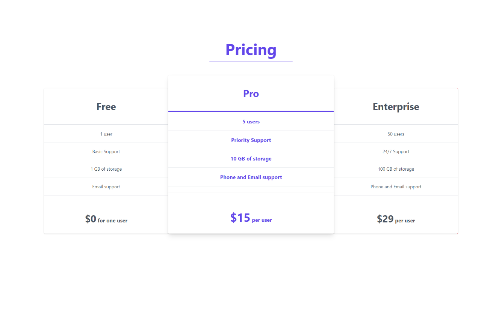Click 'Phone and Email support' under Pro
This screenshot has height=329, width=502.
(x=251, y=177)
